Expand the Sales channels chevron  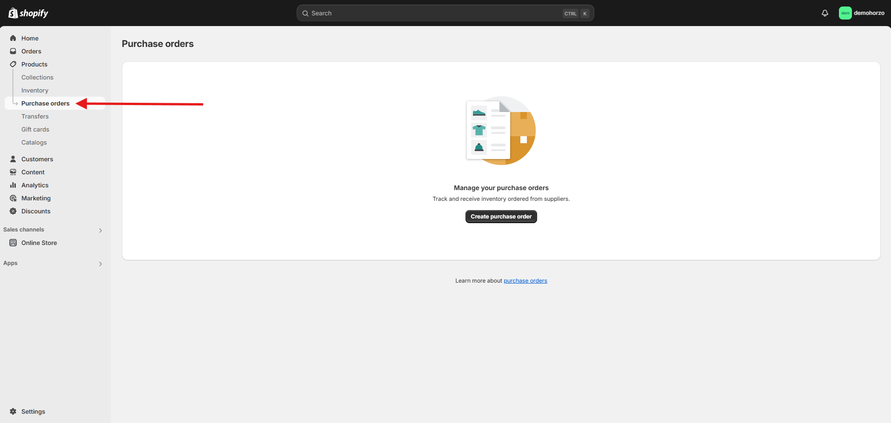point(100,230)
